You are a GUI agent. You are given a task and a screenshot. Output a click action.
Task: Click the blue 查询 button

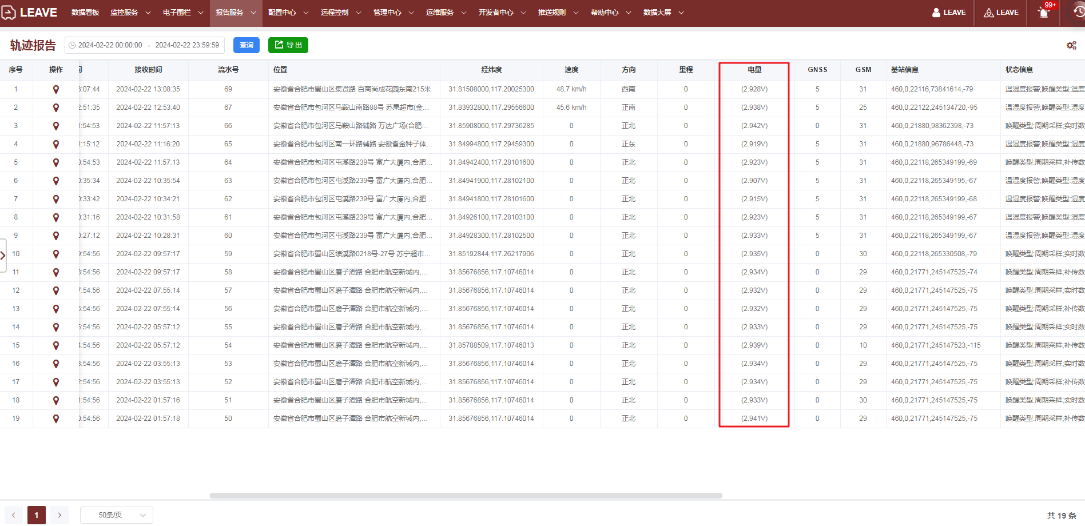click(x=247, y=45)
